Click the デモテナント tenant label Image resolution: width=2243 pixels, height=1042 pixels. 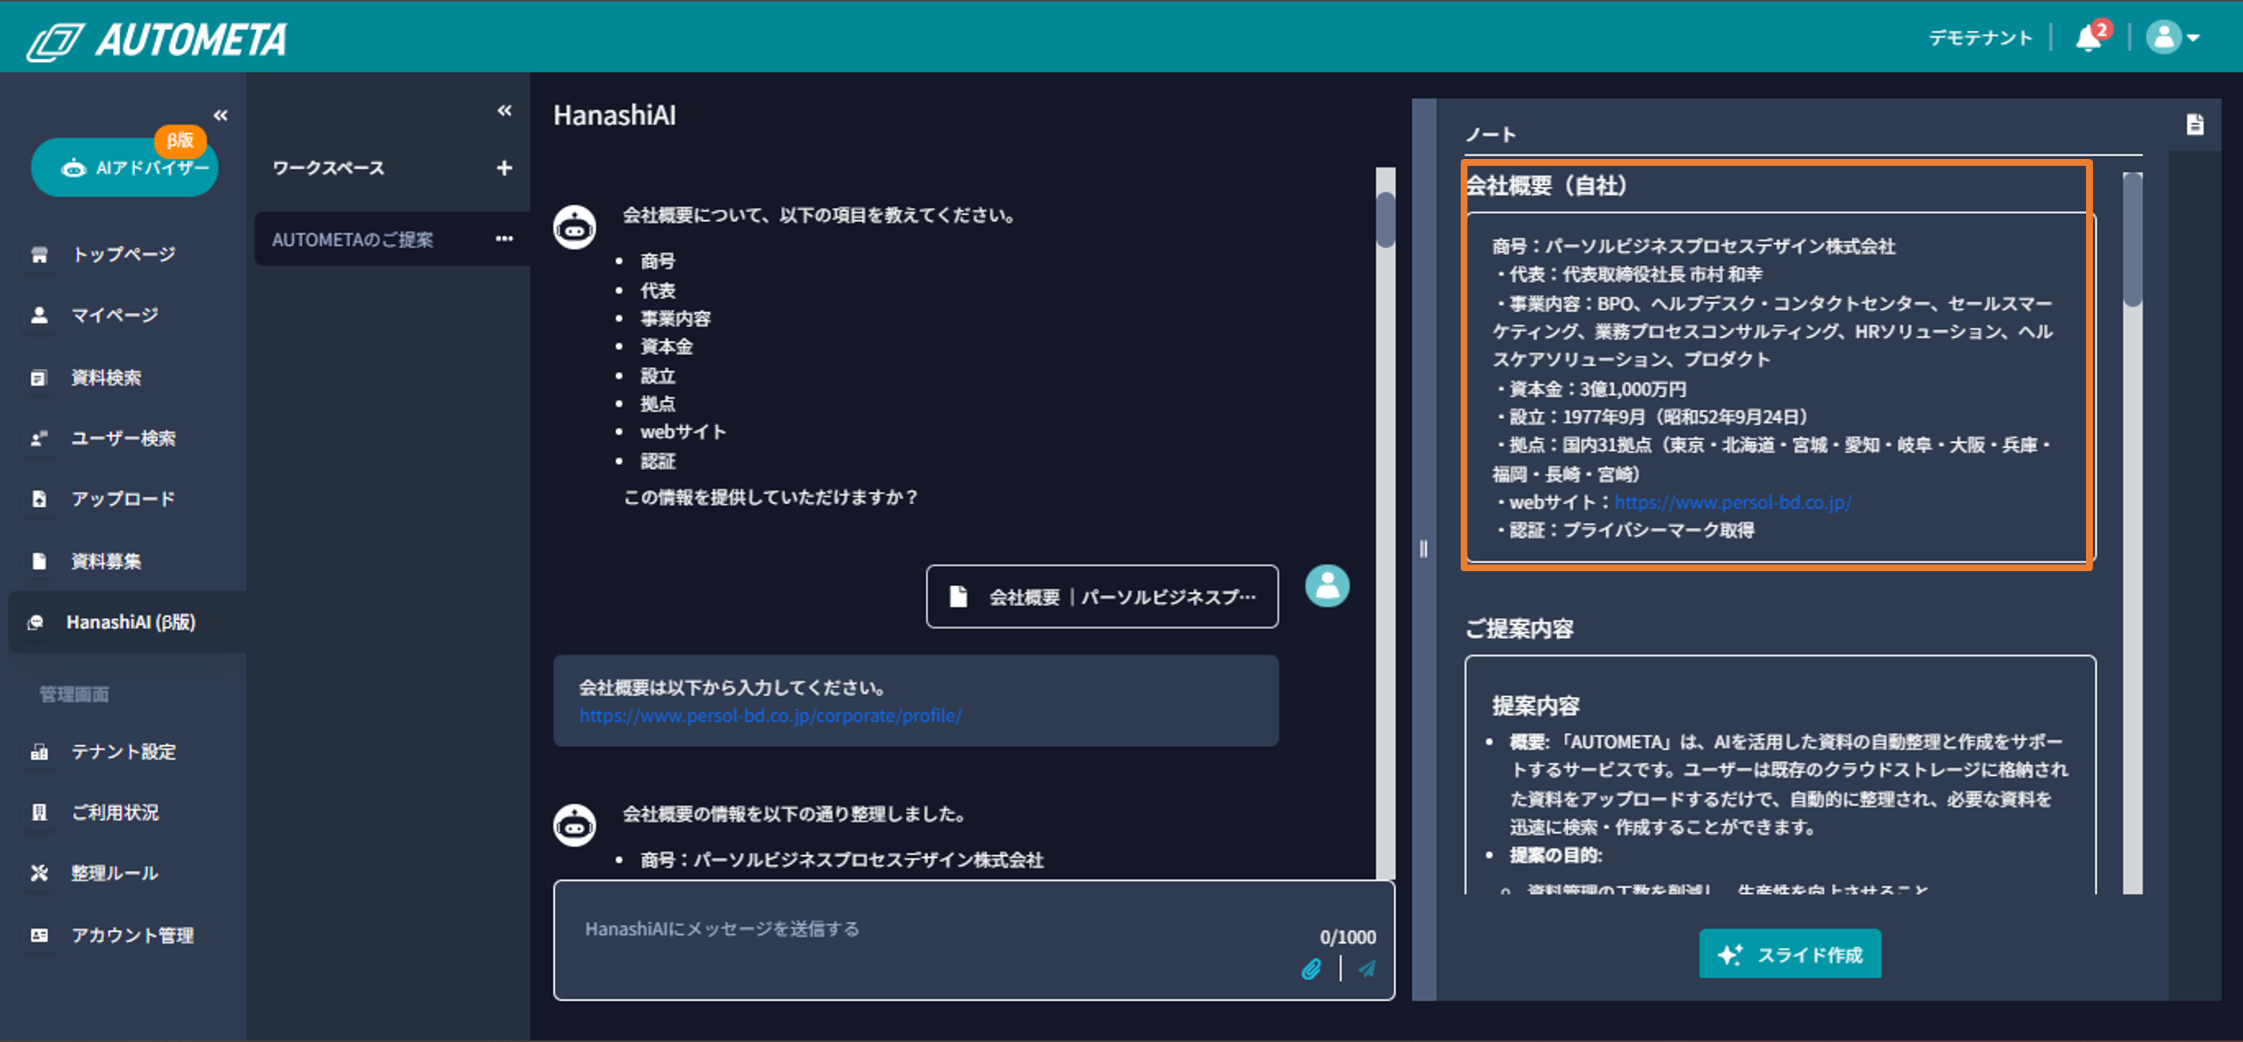[1980, 37]
